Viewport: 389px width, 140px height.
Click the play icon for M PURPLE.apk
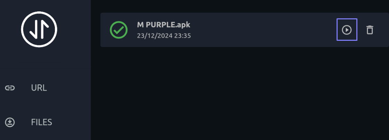[347, 30]
